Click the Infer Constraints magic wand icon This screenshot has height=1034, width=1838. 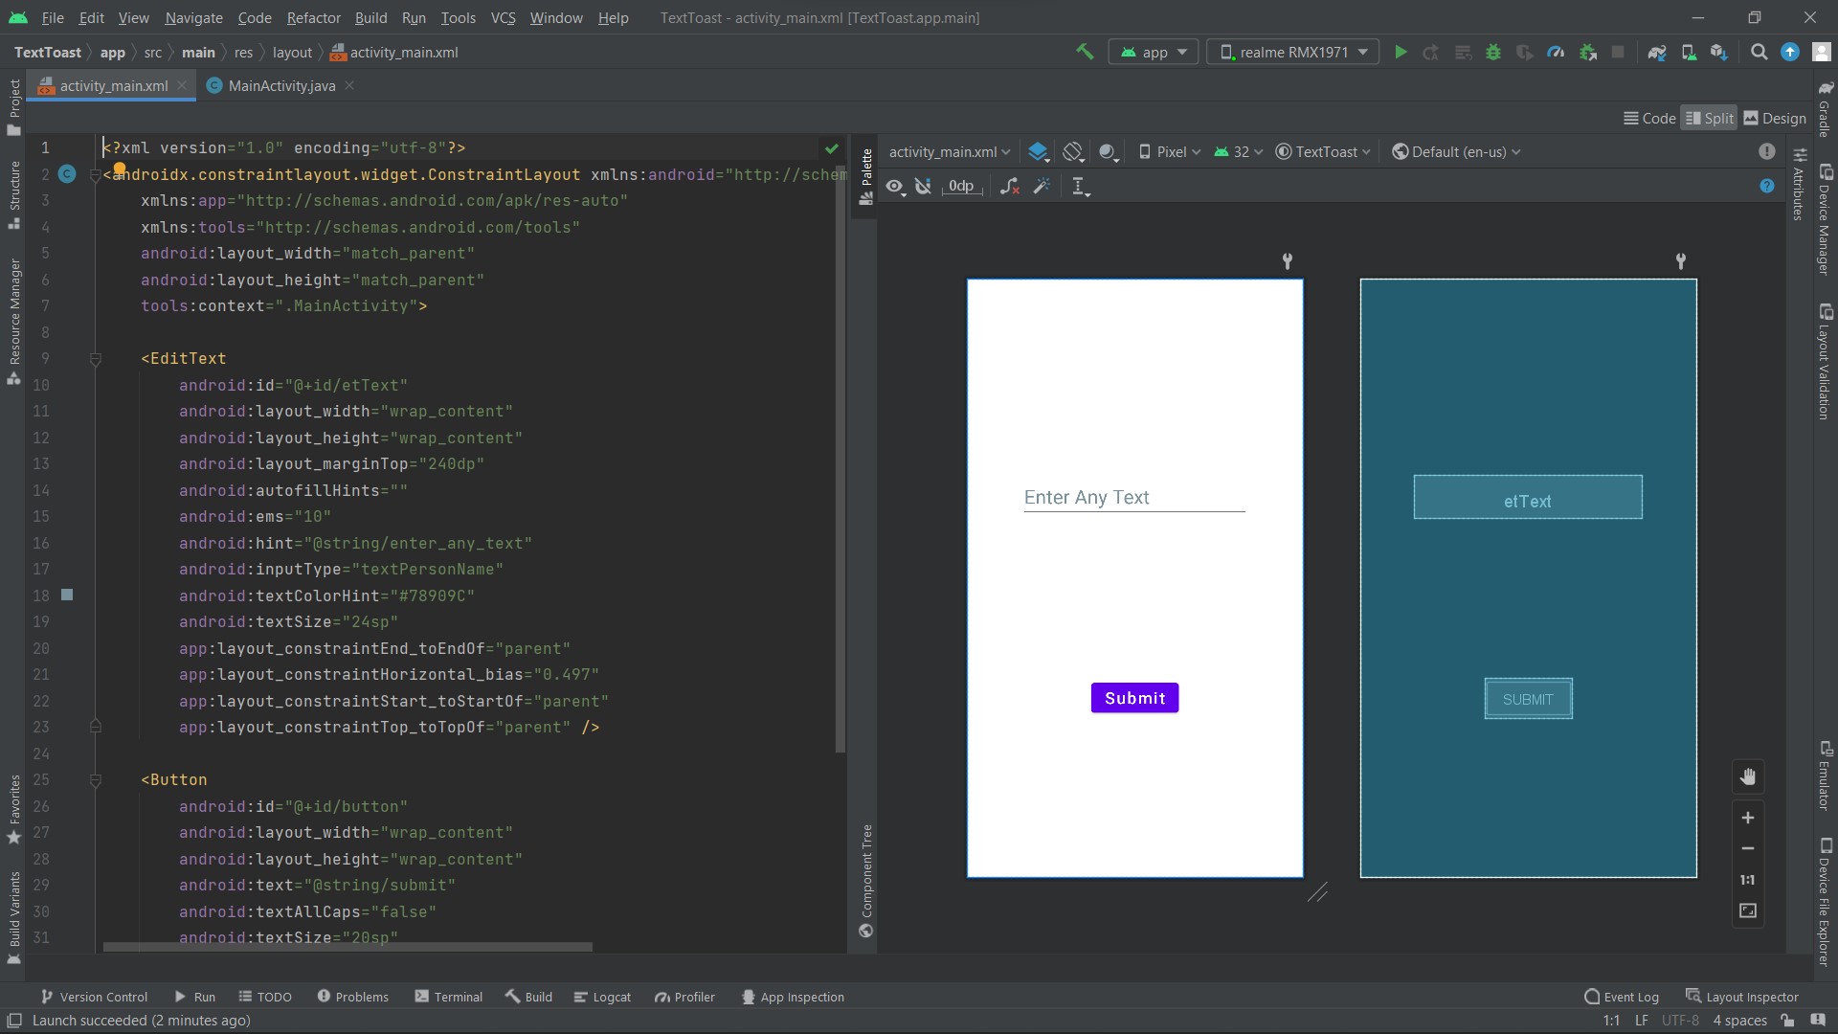[x=1042, y=187]
